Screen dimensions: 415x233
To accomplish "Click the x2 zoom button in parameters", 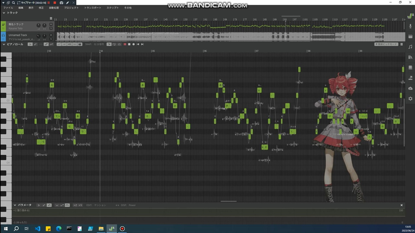I will pos(75,205).
